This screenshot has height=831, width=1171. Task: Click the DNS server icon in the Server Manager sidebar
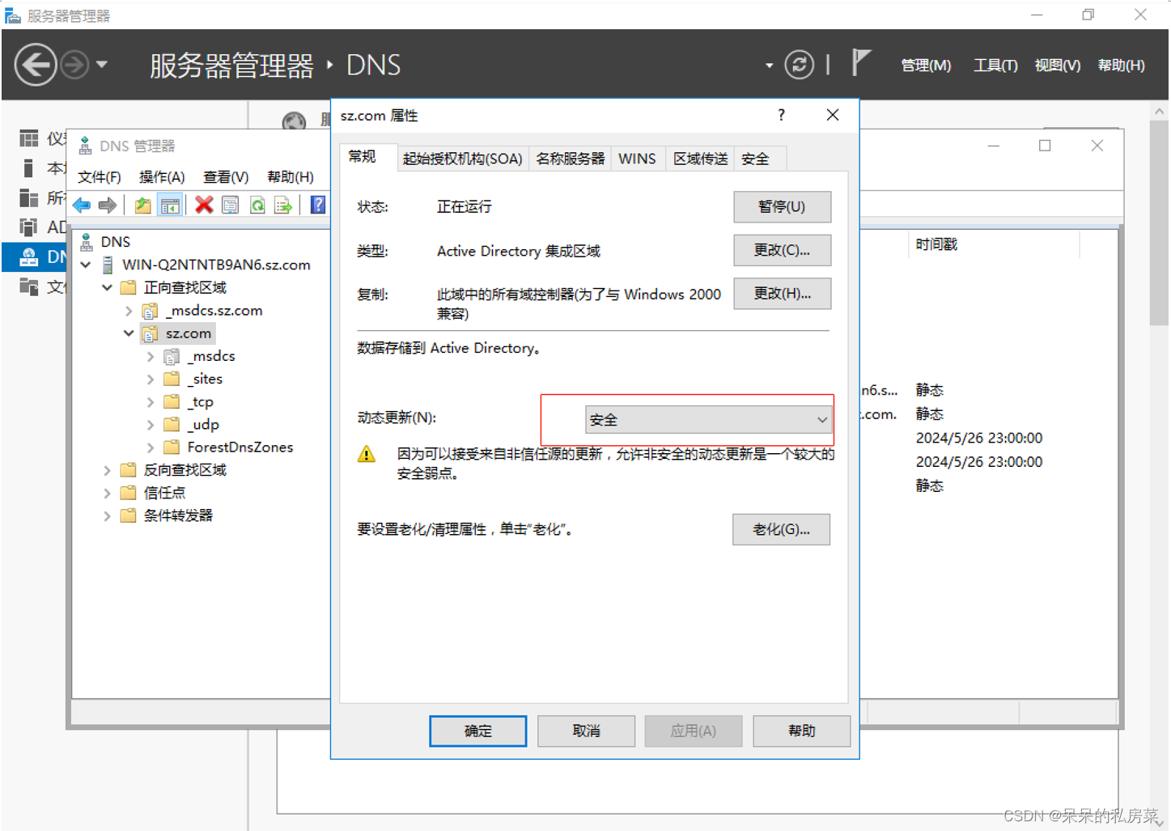click(29, 257)
